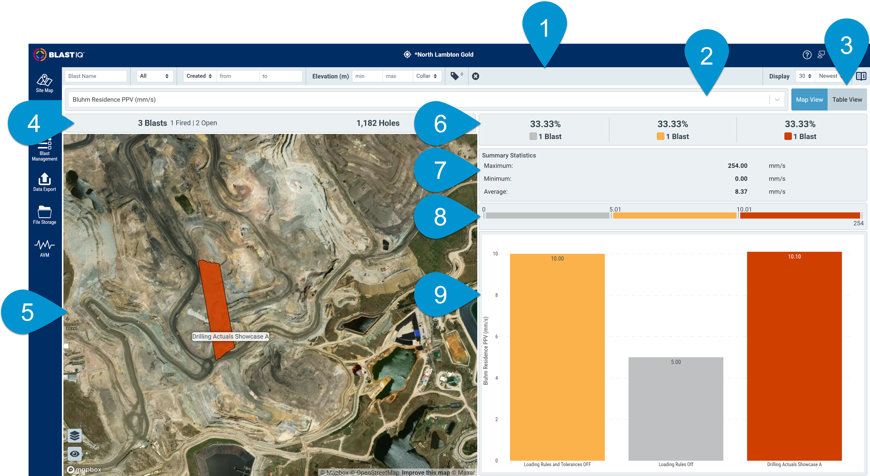Open the Created date type dropdown
Image resolution: width=870 pixels, height=476 pixels.
click(x=199, y=76)
